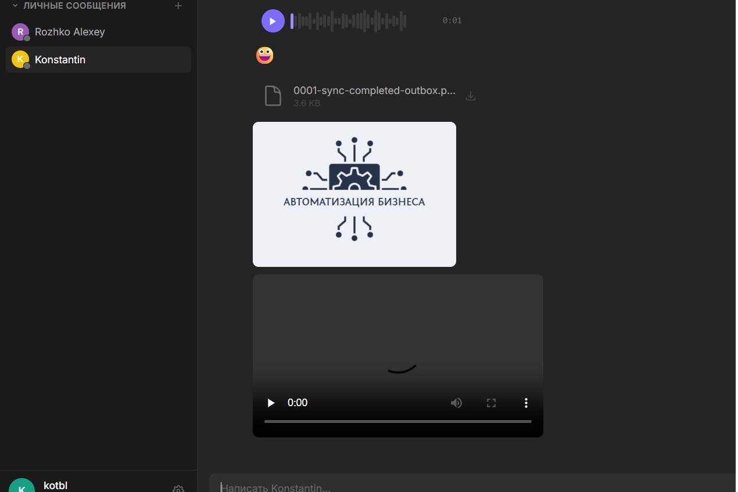The width and height of the screenshot is (738, 492).
Task: Open the 0001-sync-completed-outbox file name
Action: click(374, 91)
